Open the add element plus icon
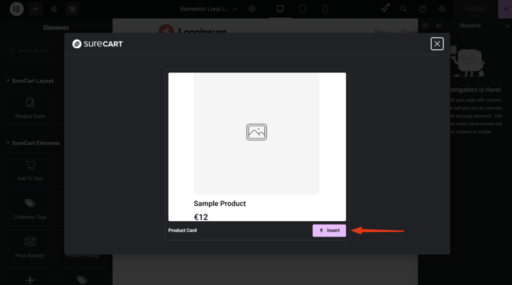The image size is (512, 285). point(35,9)
